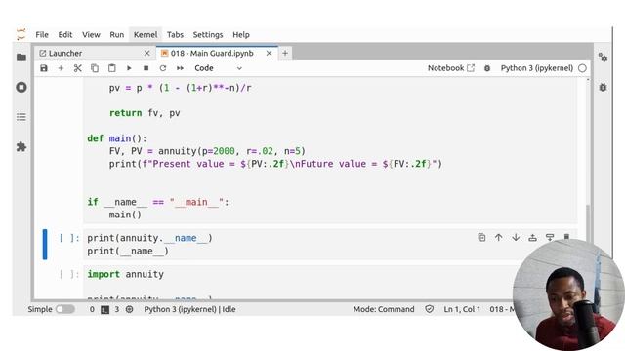Open a new launcher with plus tab button
The height and width of the screenshot is (351, 625).
click(285, 54)
